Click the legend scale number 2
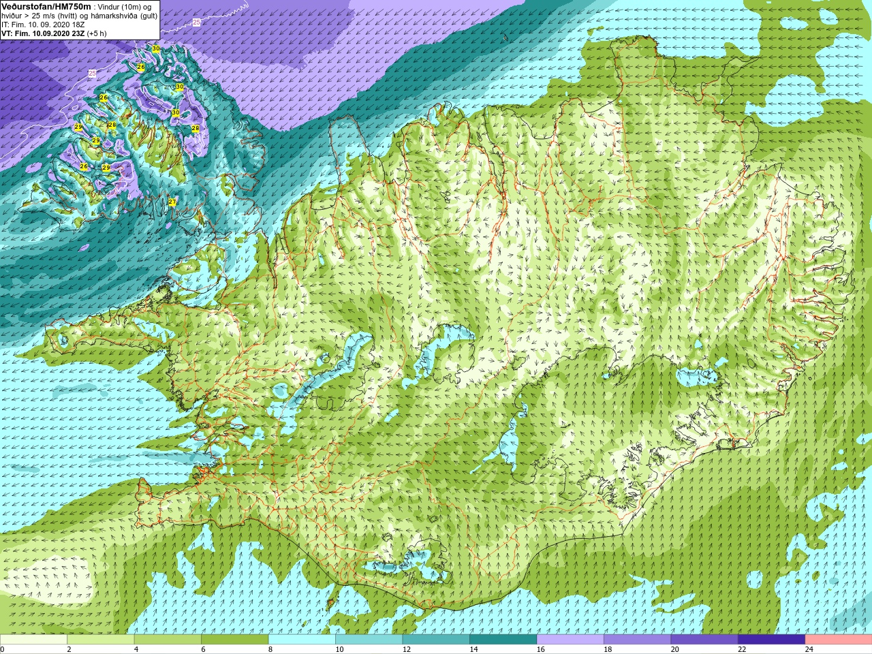The width and height of the screenshot is (872, 654). [69, 649]
